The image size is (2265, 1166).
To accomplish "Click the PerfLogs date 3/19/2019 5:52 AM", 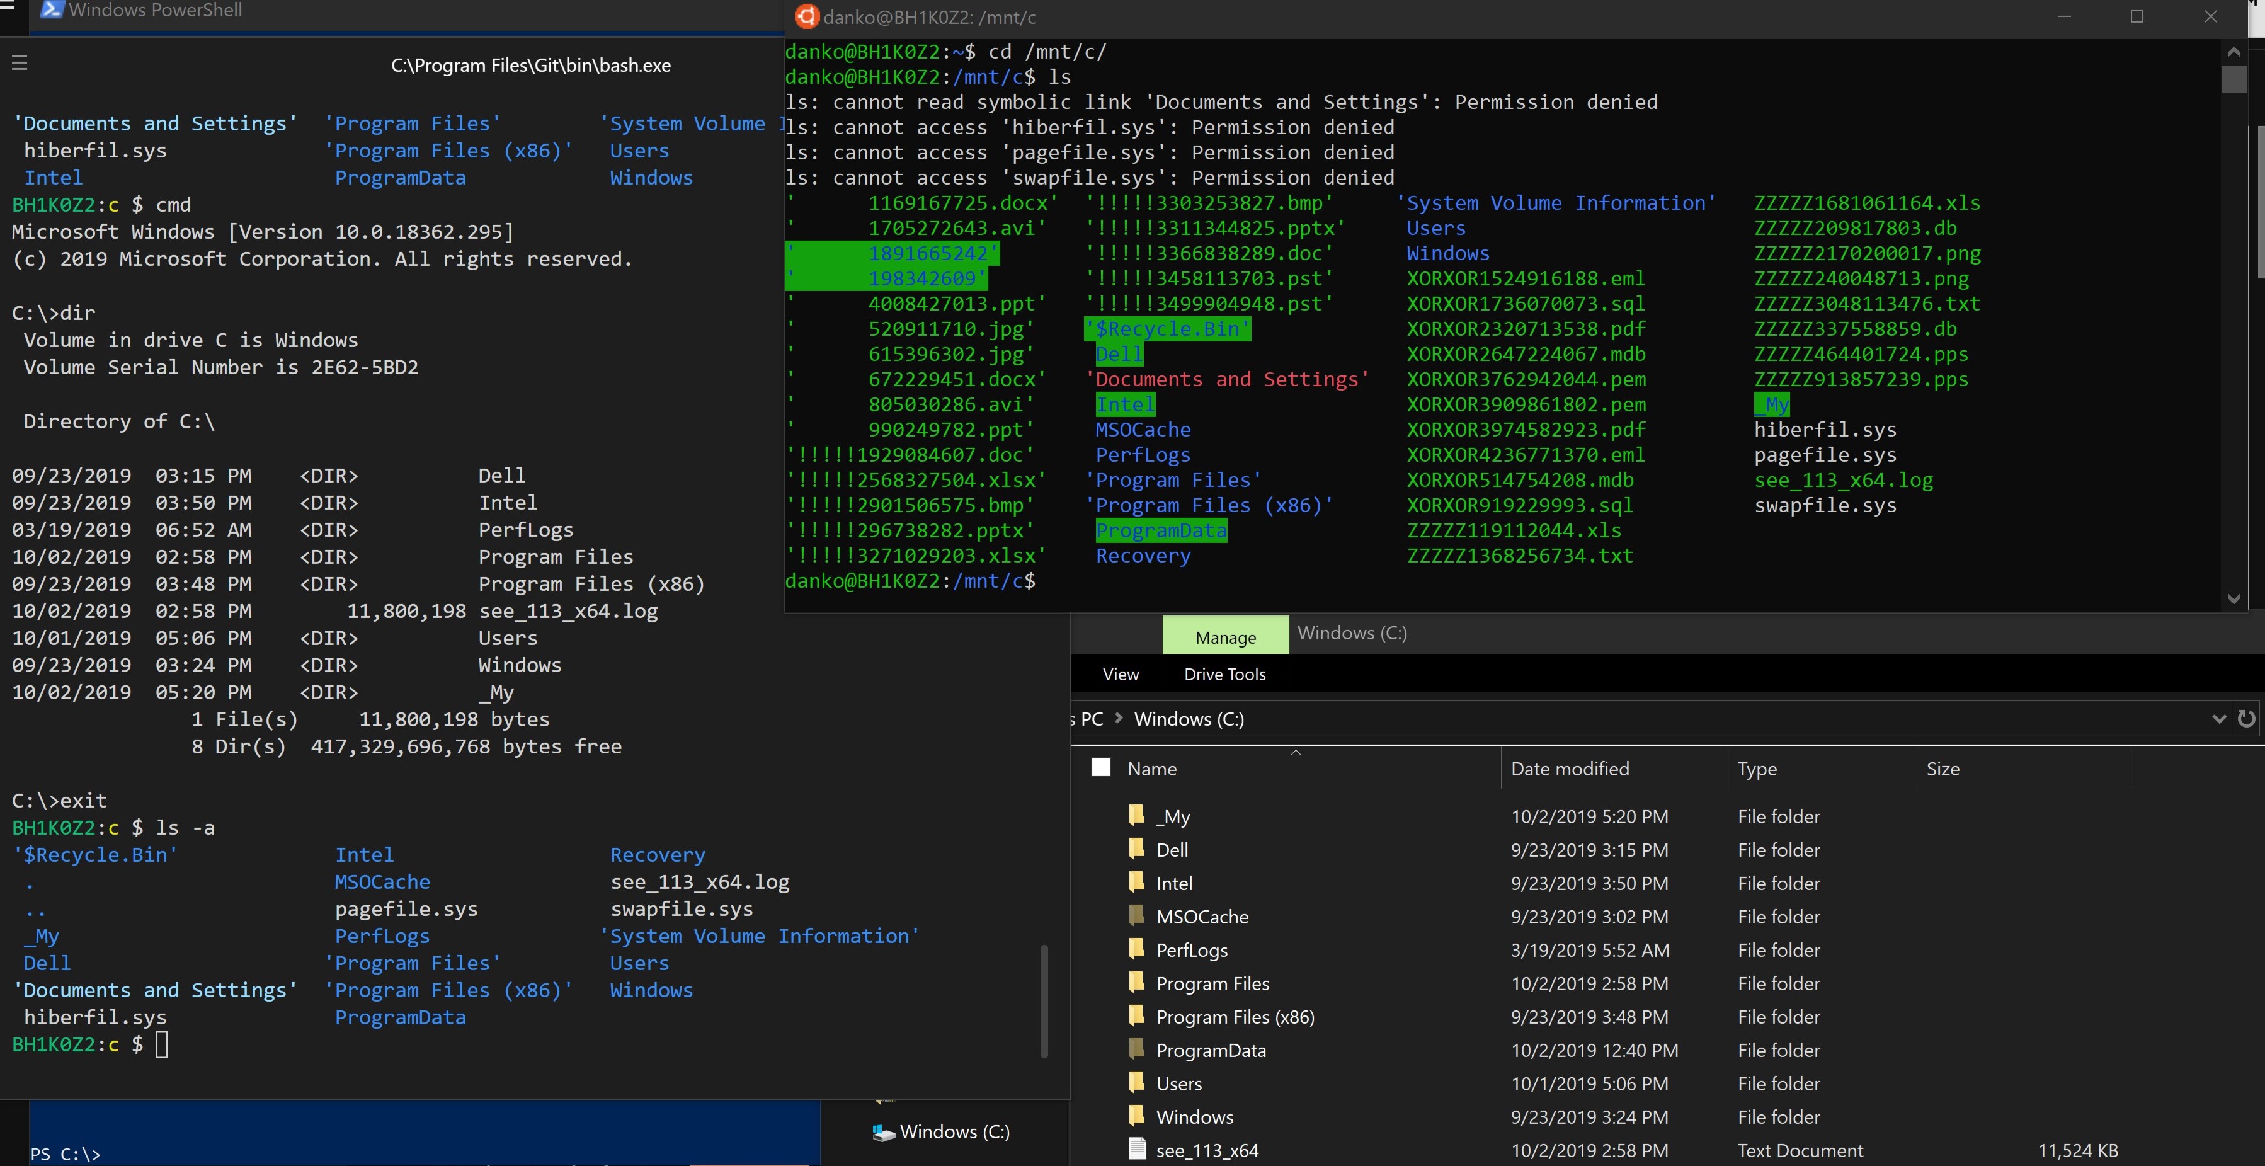I will [x=1589, y=951].
